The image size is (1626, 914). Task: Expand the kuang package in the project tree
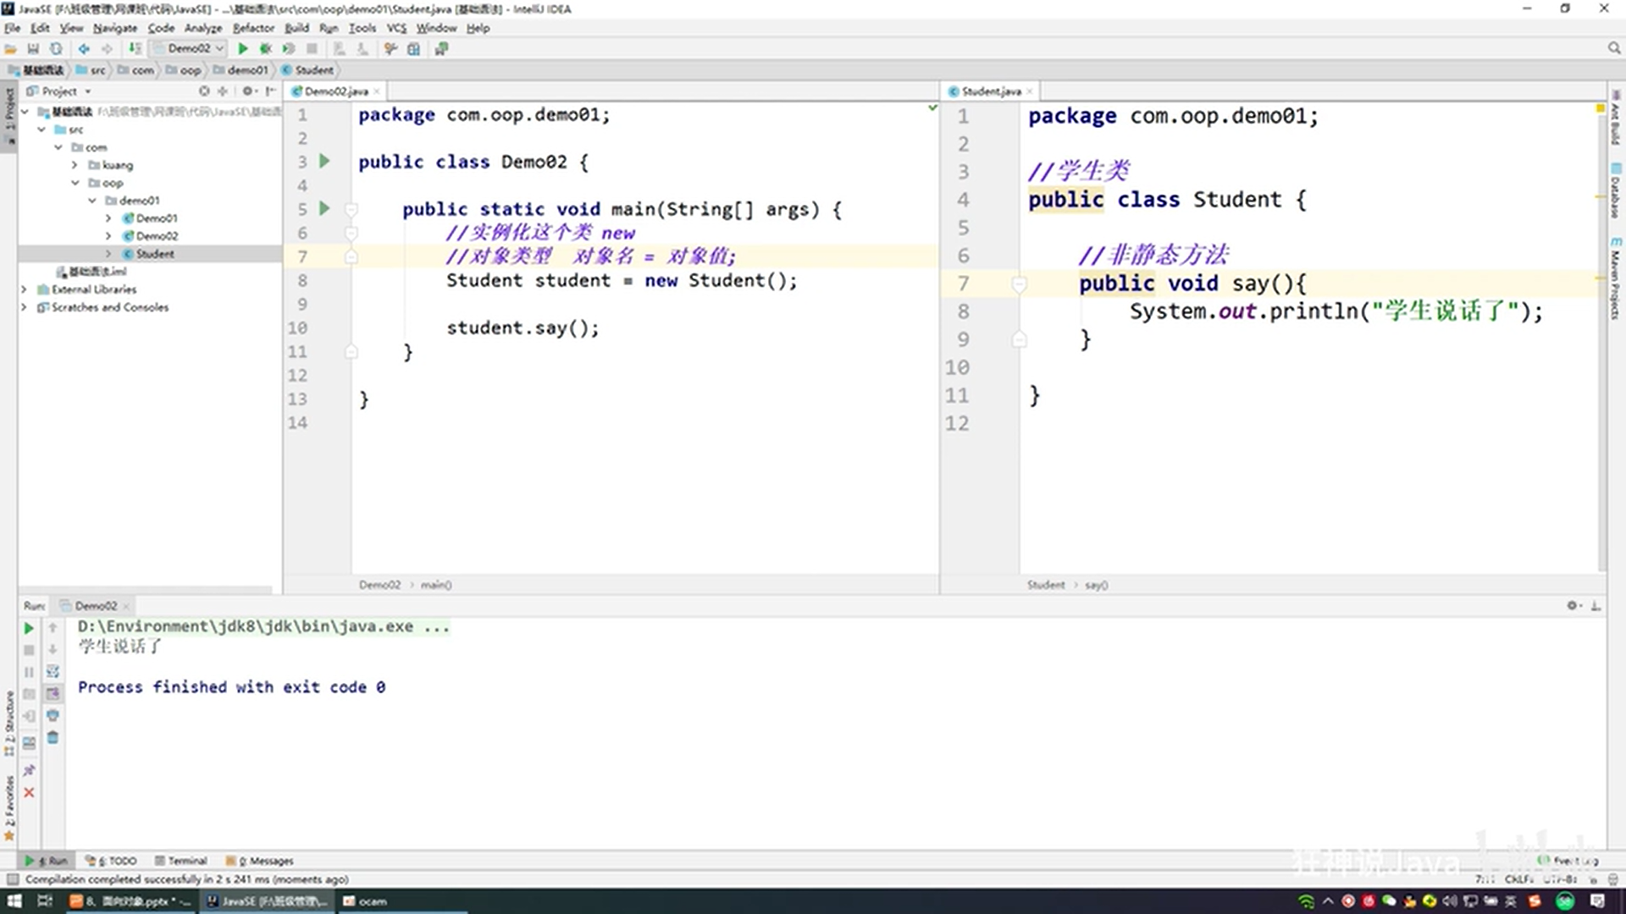tap(75, 165)
